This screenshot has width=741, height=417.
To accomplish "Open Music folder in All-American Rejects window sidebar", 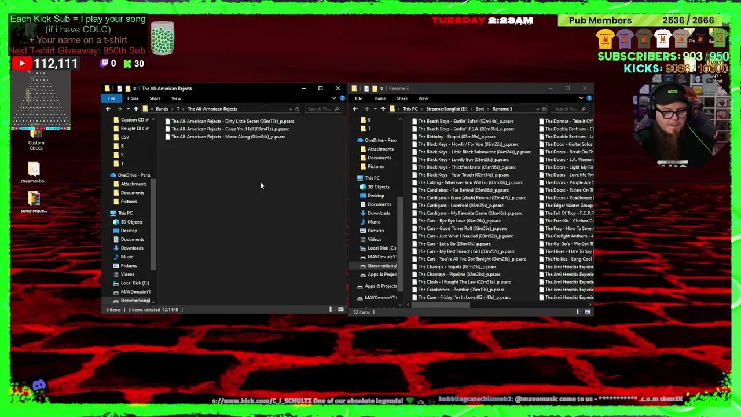I will pyautogui.click(x=126, y=257).
